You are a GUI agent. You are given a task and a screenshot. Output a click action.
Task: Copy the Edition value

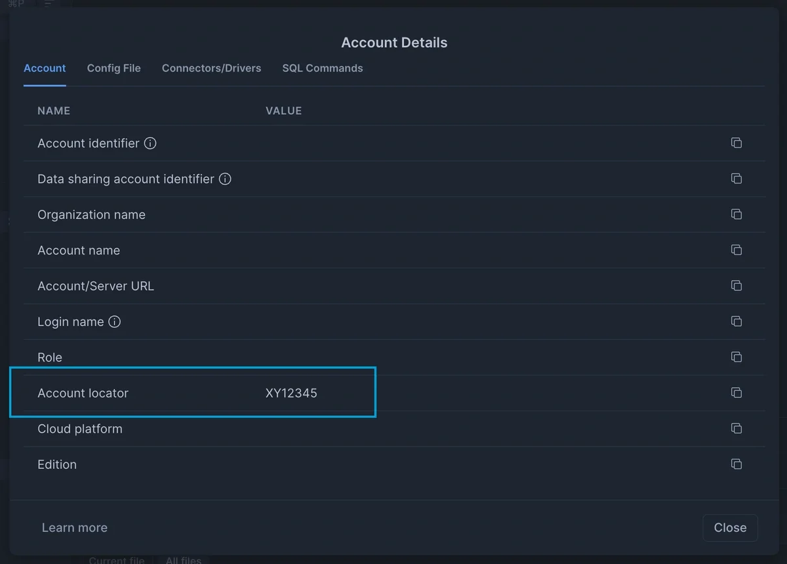click(x=737, y=464)
